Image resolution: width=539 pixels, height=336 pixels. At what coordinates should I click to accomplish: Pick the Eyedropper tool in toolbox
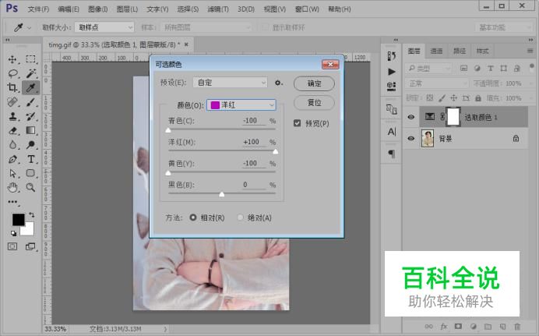30,87
